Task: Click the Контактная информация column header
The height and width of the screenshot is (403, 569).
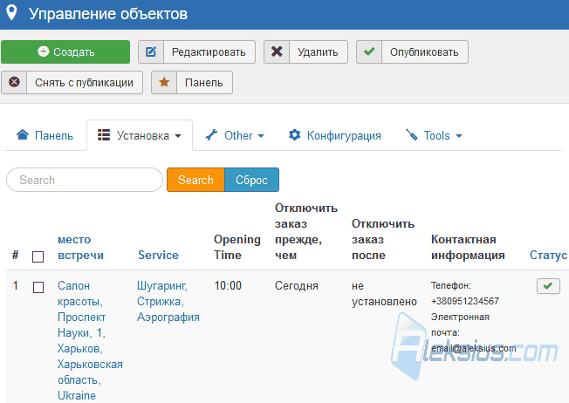Action: [468, 247]
